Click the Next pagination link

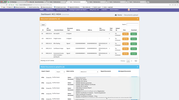(136, 61)
